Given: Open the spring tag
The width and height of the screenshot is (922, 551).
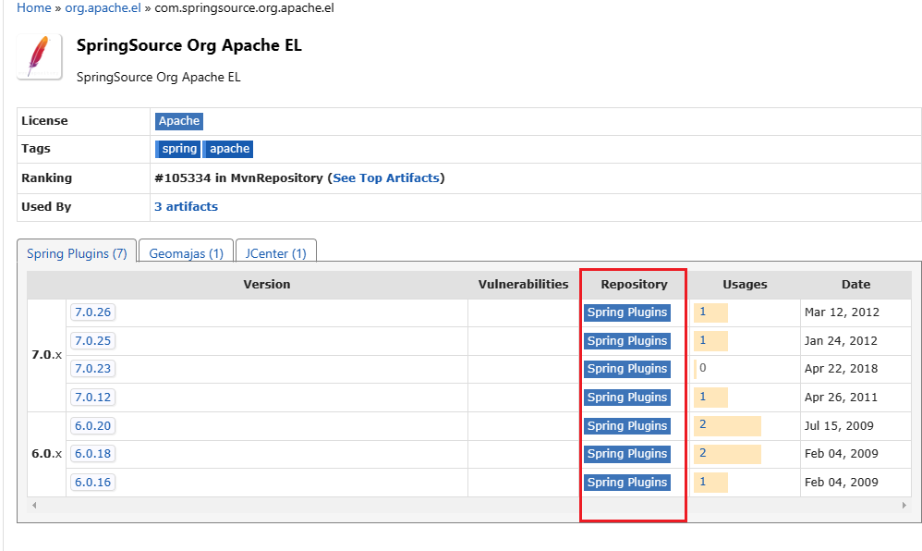Looking at the screenshot, I should pos(178,149).
